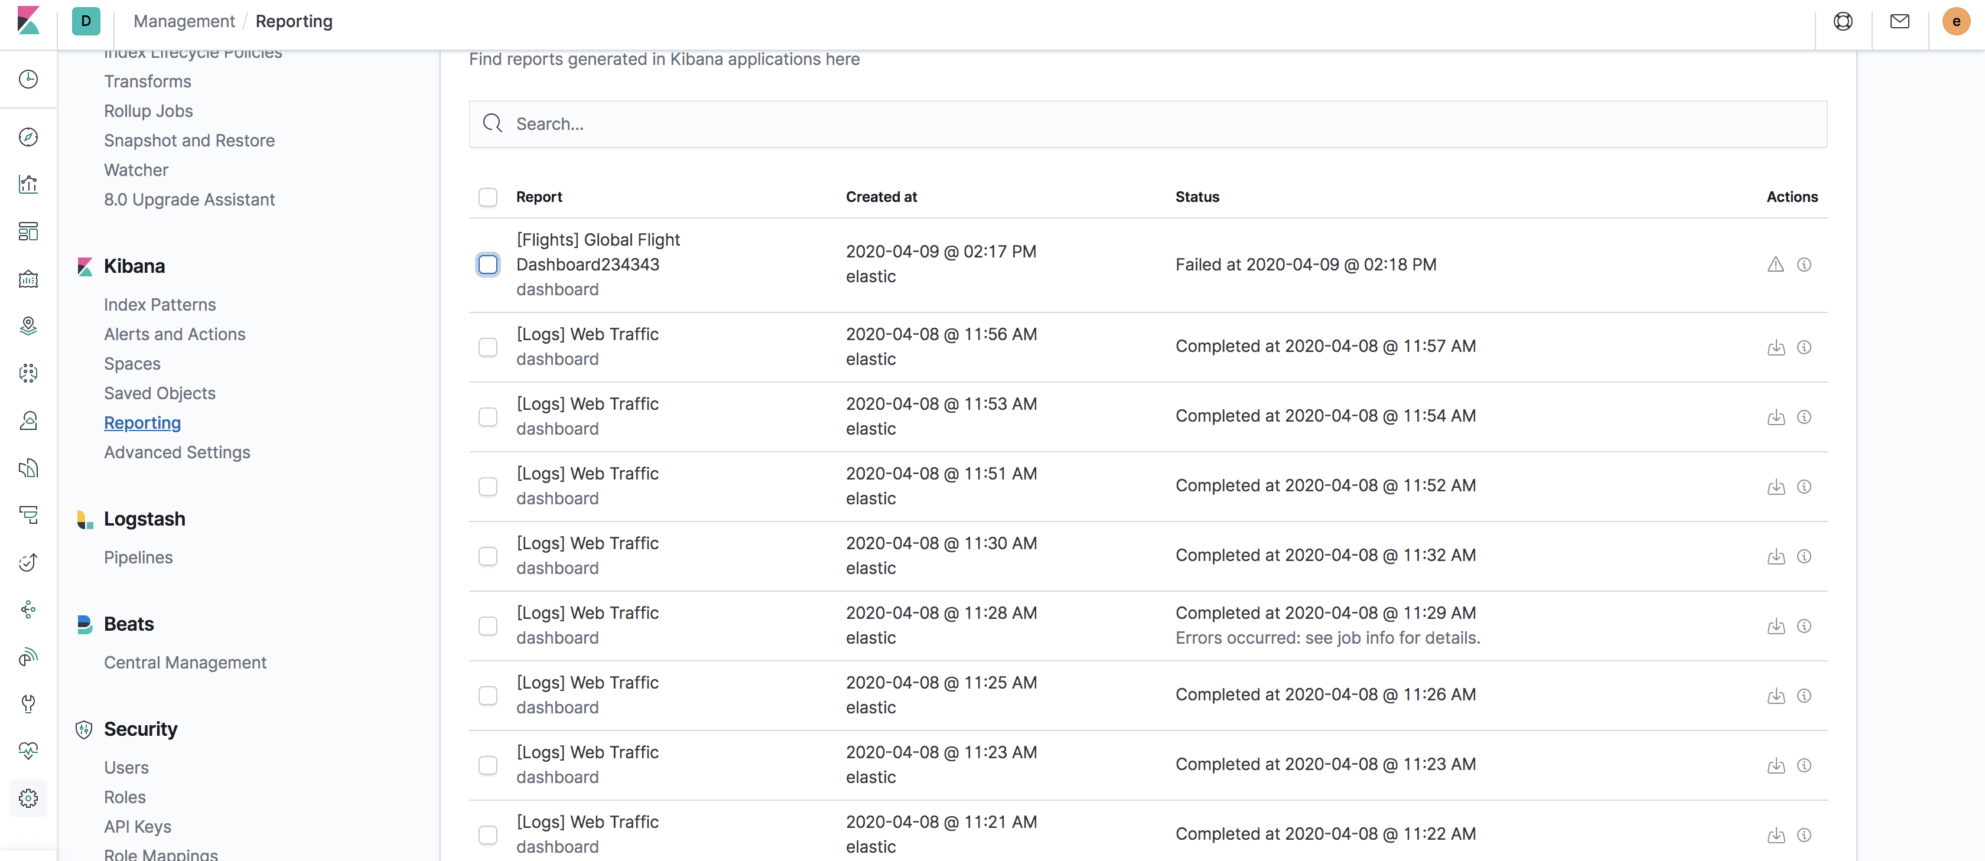Open Snapshot and Restore menu item
Image resolution: width=1985 pixels, height=861 pixels.
tap(190, 141)
